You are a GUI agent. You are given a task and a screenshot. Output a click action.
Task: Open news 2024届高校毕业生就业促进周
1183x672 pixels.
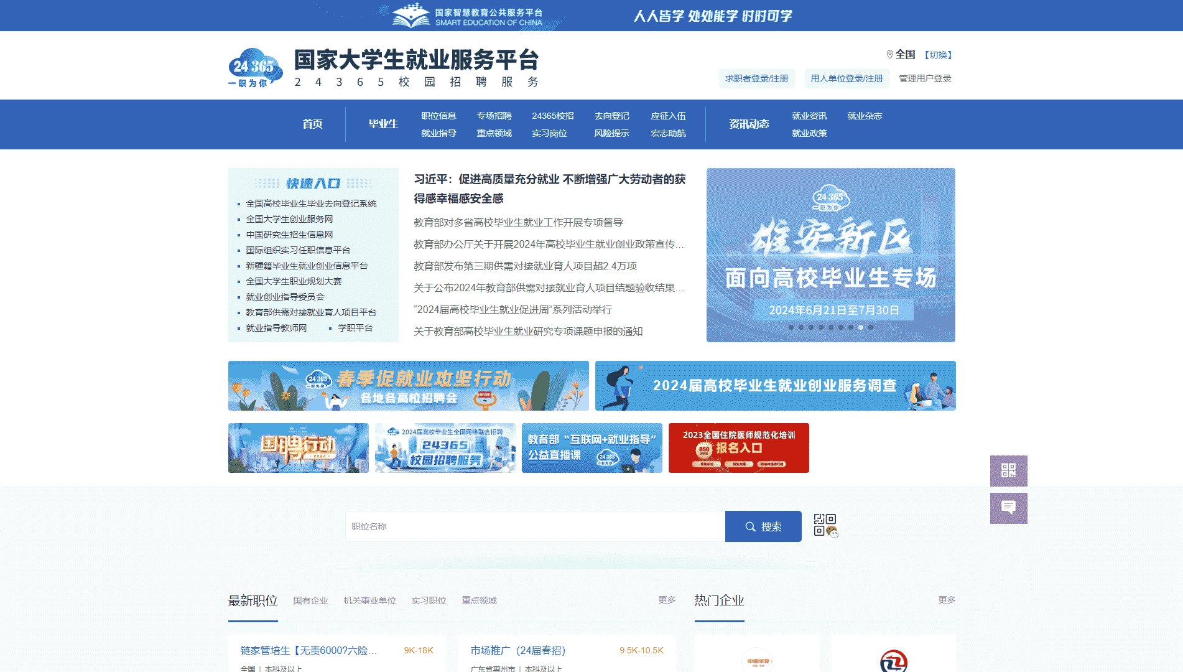coord(513,309)
